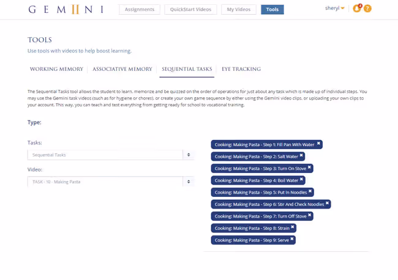398x280 pixels.
Task: Select the Eye Tracking tab
Action: coord(241,69)
